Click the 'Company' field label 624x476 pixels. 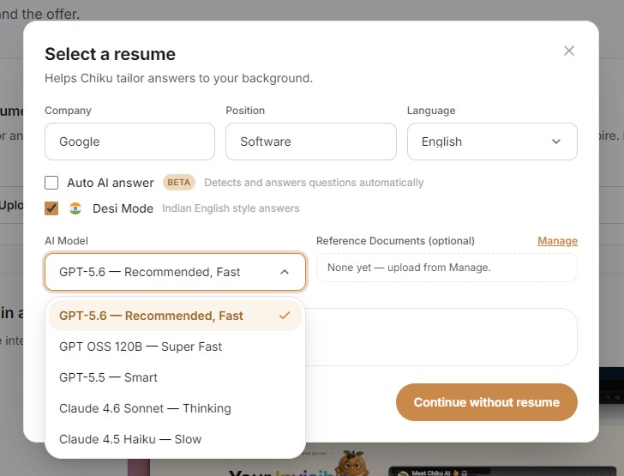pos(68,111)
